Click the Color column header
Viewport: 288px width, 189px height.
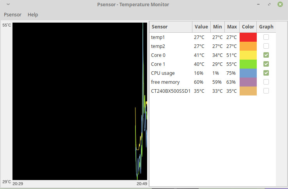click(248, 27)
